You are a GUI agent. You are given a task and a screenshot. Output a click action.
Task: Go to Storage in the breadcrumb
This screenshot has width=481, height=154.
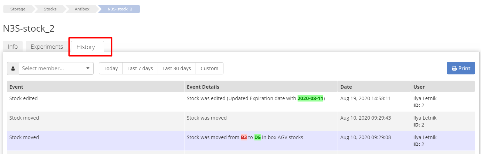point(17,9)
